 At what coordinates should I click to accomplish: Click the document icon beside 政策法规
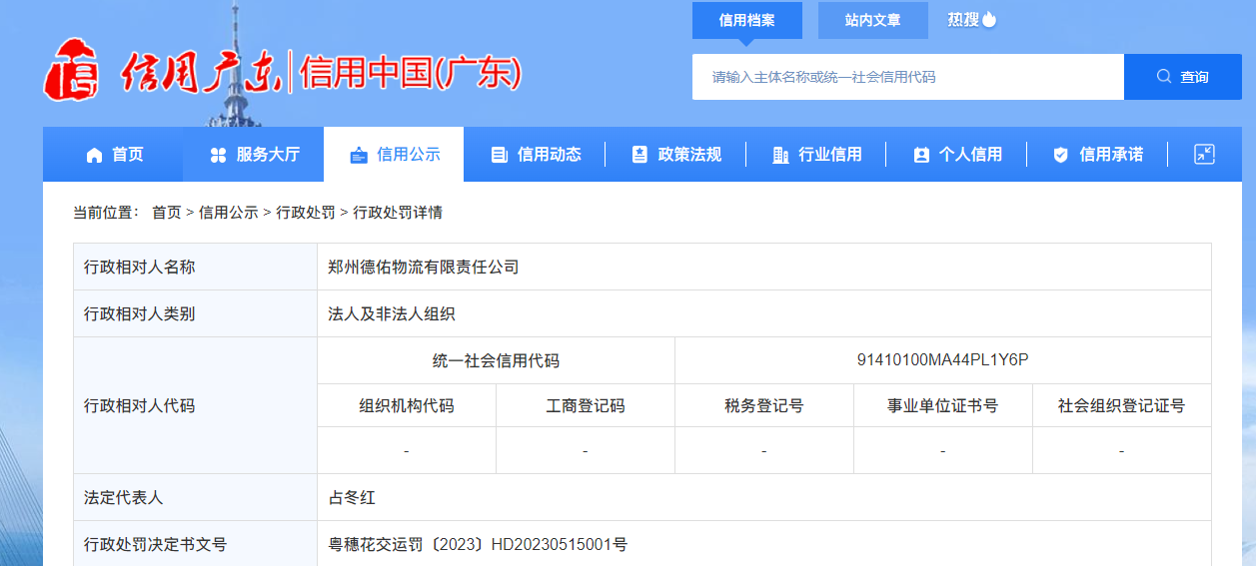pyautogui.click(x=639, y=155)
